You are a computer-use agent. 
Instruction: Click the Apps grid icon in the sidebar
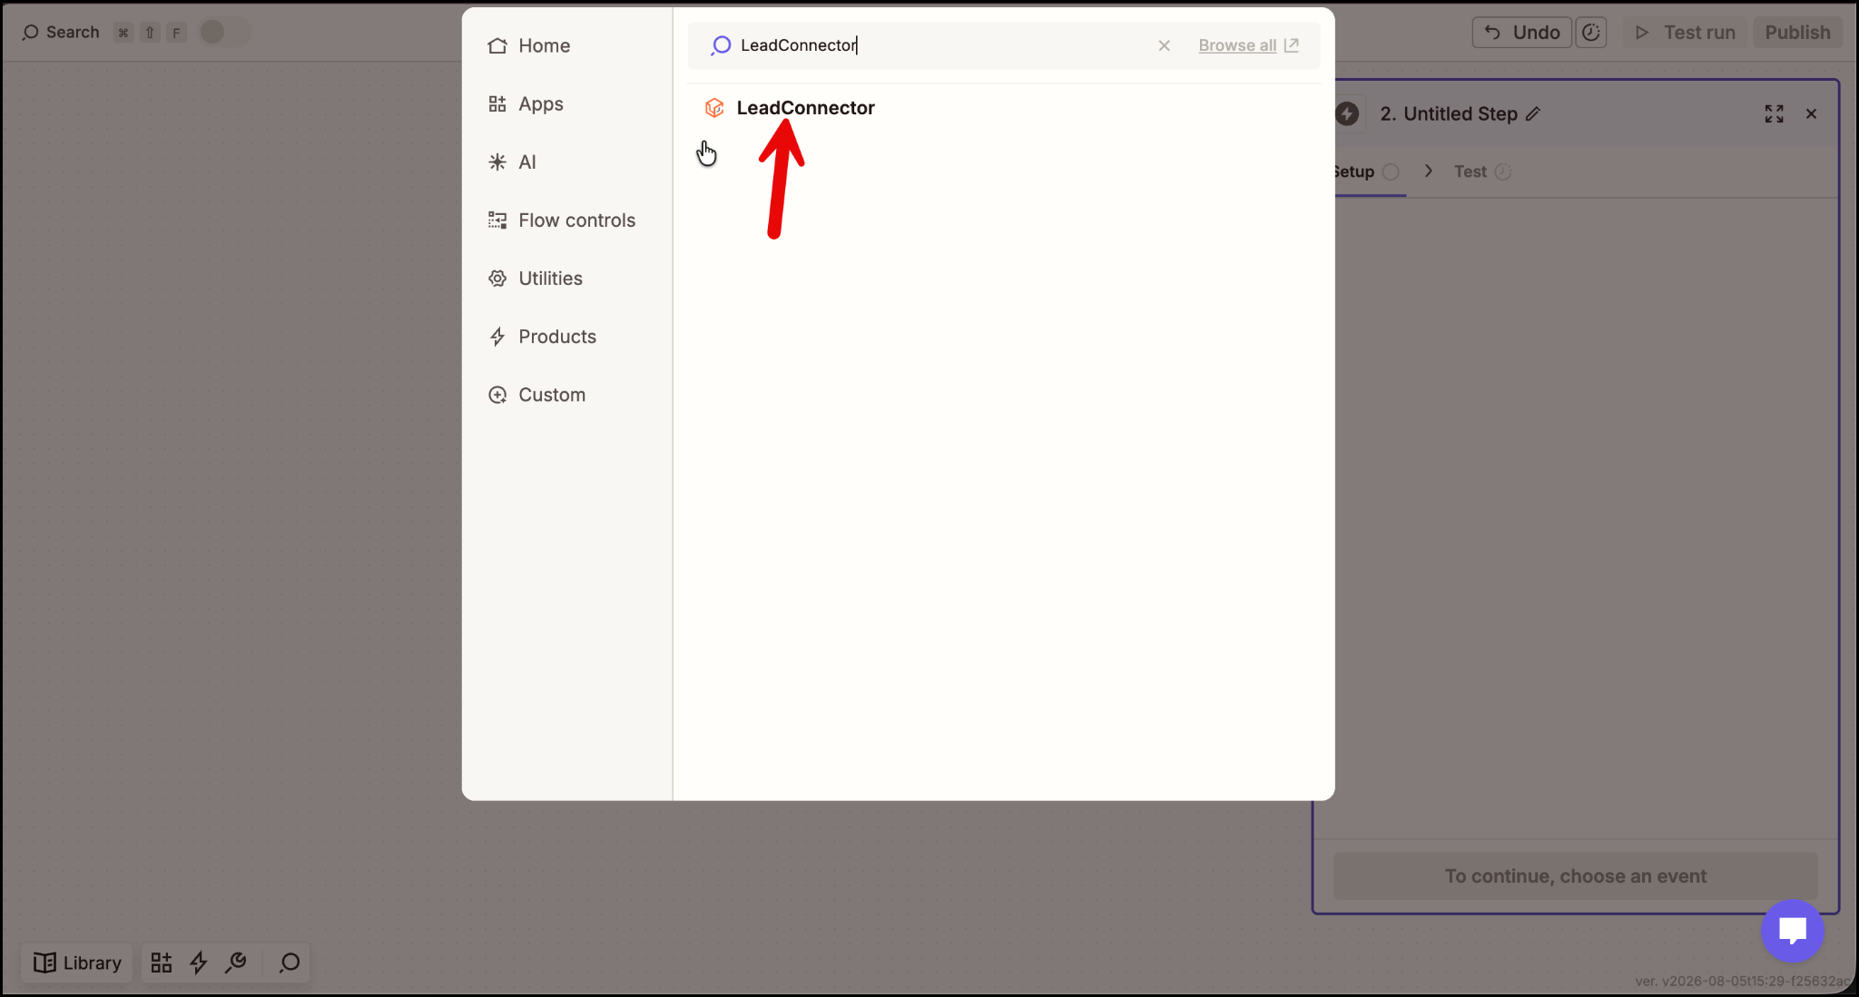497,103
